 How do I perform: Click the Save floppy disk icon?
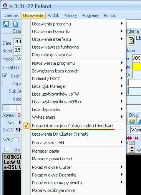pyautogui.click(x=6, y=24)
